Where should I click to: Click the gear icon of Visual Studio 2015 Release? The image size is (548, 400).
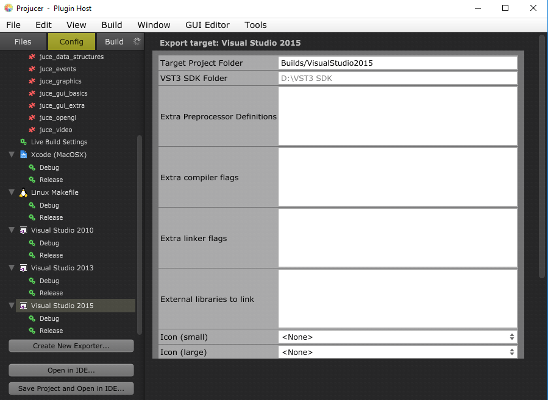32,331
